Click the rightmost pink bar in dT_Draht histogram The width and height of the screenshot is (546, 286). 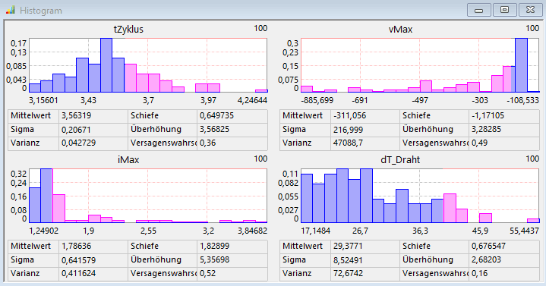(533, 221)
